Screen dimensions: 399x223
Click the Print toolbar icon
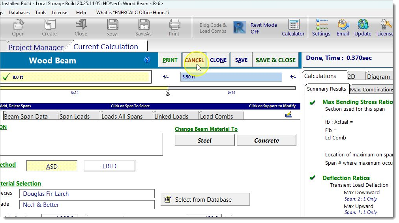coord(174,25)
